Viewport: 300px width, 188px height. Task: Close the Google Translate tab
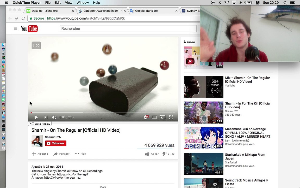pyautogui.click(x=176, y=11)
